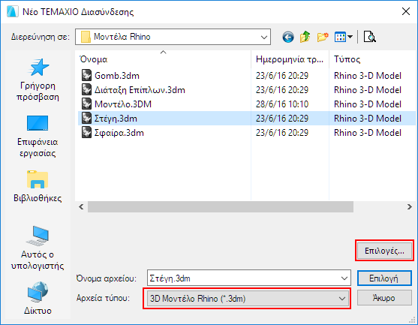Sort by Ημερομηνία τρ... column header
Viewport: 418px width, 325px height.
coord(290,59)
